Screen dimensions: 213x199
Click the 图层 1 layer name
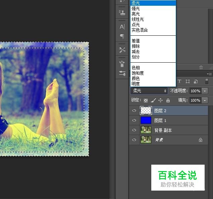point(160,121)
